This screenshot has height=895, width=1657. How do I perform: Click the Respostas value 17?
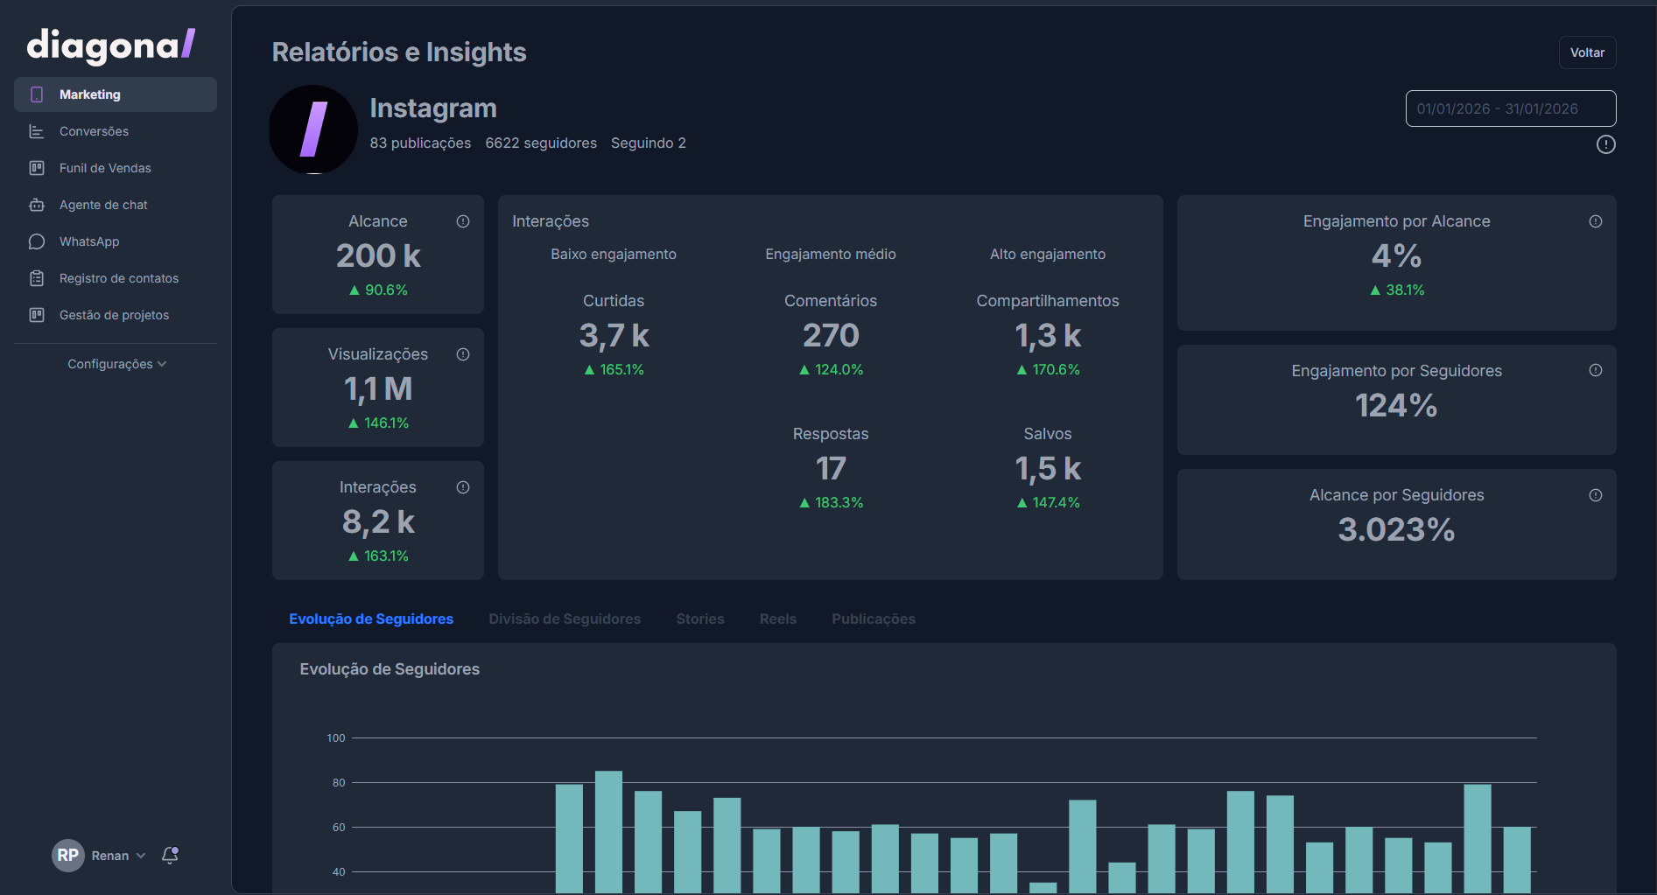point(831,468)
